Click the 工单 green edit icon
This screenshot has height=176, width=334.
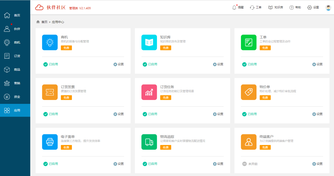248,42
